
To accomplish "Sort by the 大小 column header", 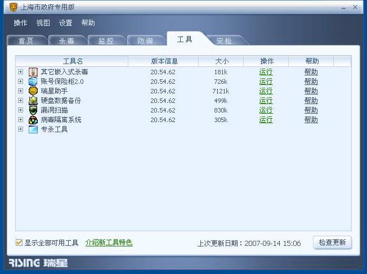I will click(221, 61).
